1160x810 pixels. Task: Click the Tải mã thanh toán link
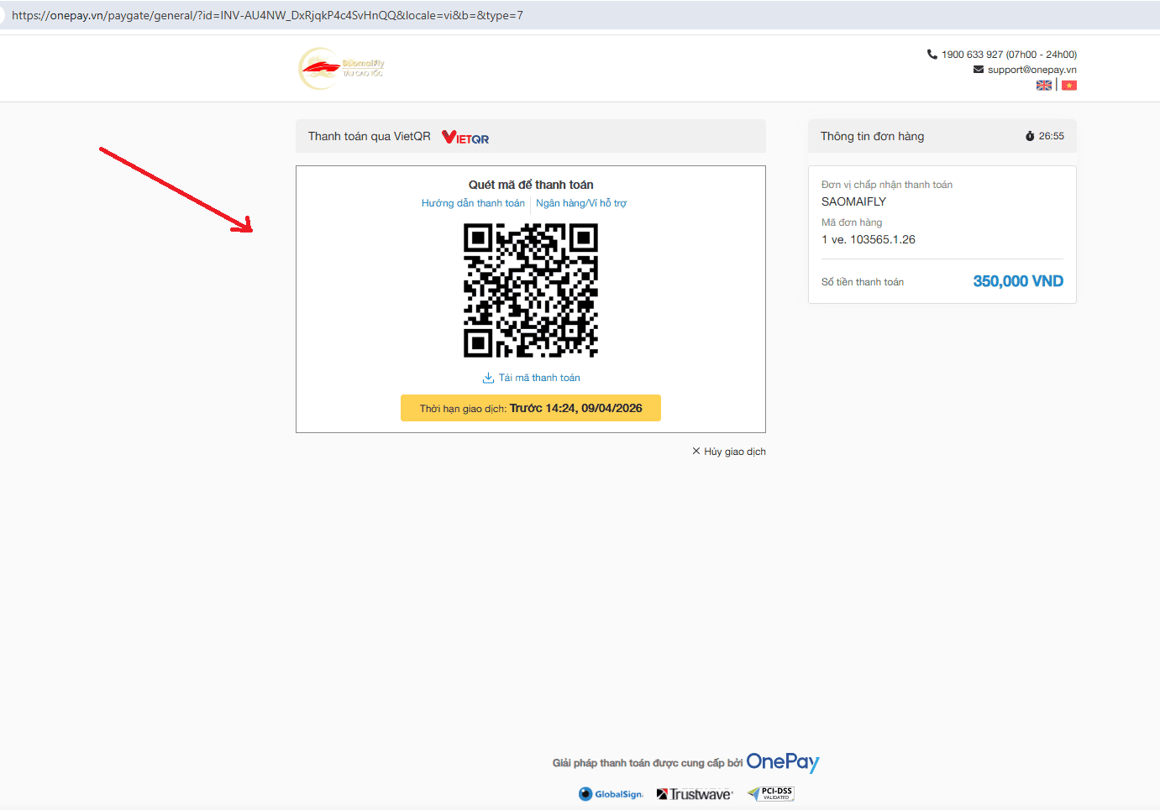click(539, 379)
